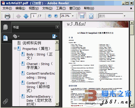Zoom out with the minus magnifier button
Screen dimensions: 135x108
50,16
